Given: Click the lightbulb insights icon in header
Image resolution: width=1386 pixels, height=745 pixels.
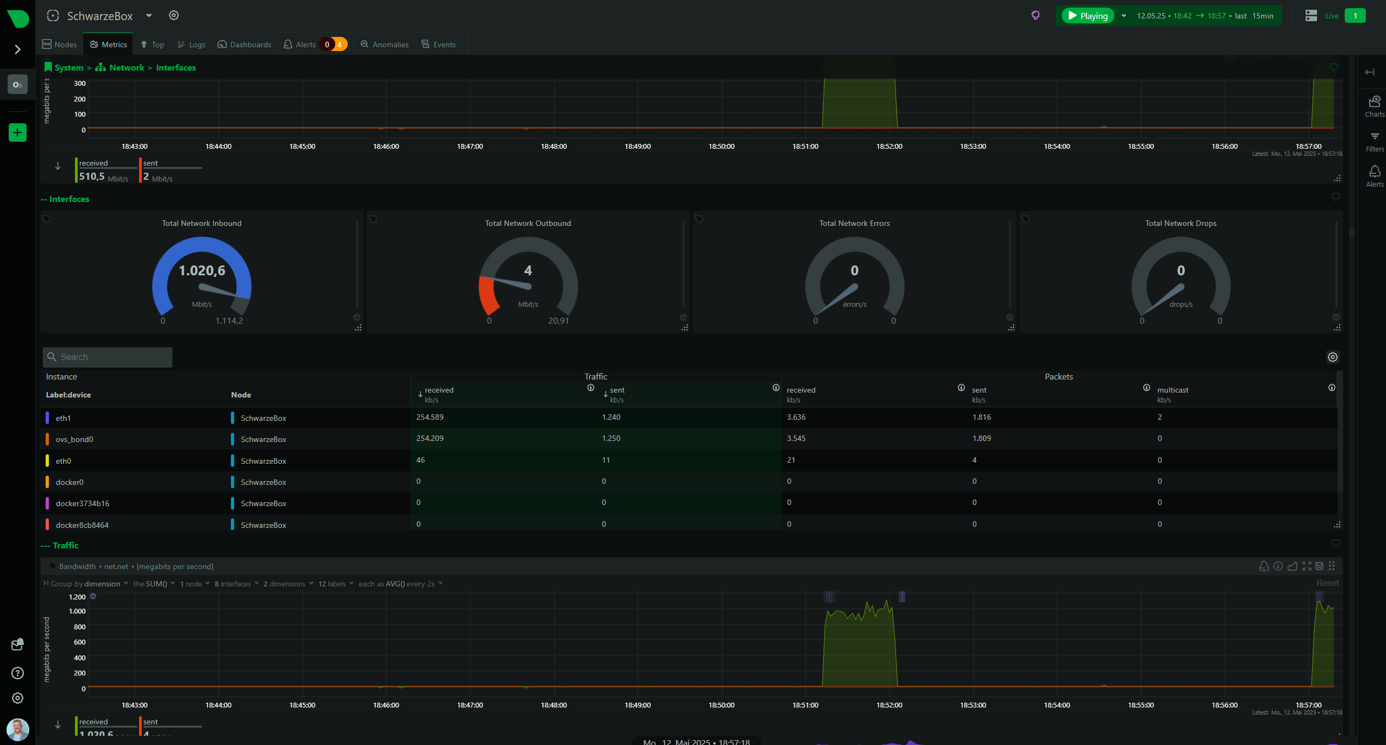Looking at the screenshot, I should click(x=1036, y=15).
